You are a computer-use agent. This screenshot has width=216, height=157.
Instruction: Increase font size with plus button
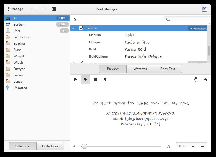coord(202,146)
